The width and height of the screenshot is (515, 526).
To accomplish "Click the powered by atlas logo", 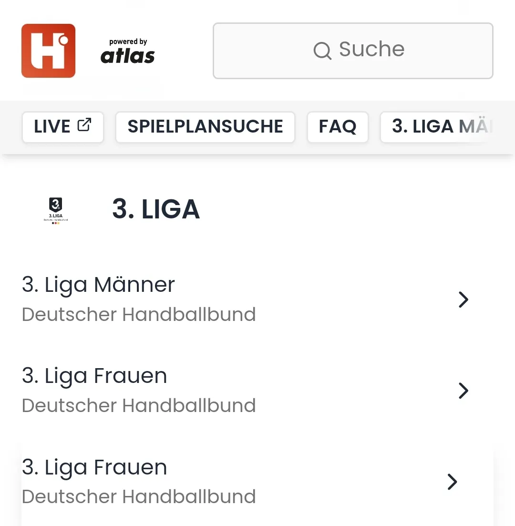I will point(127,52).
